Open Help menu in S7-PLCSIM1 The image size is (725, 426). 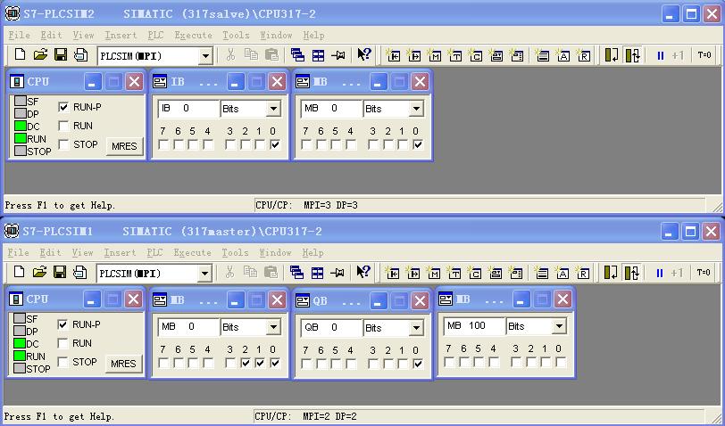coord(312,252)
